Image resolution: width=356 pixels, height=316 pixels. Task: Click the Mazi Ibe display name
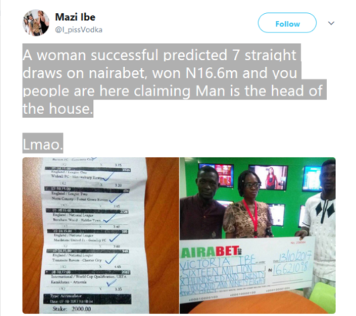coord(75,17)
